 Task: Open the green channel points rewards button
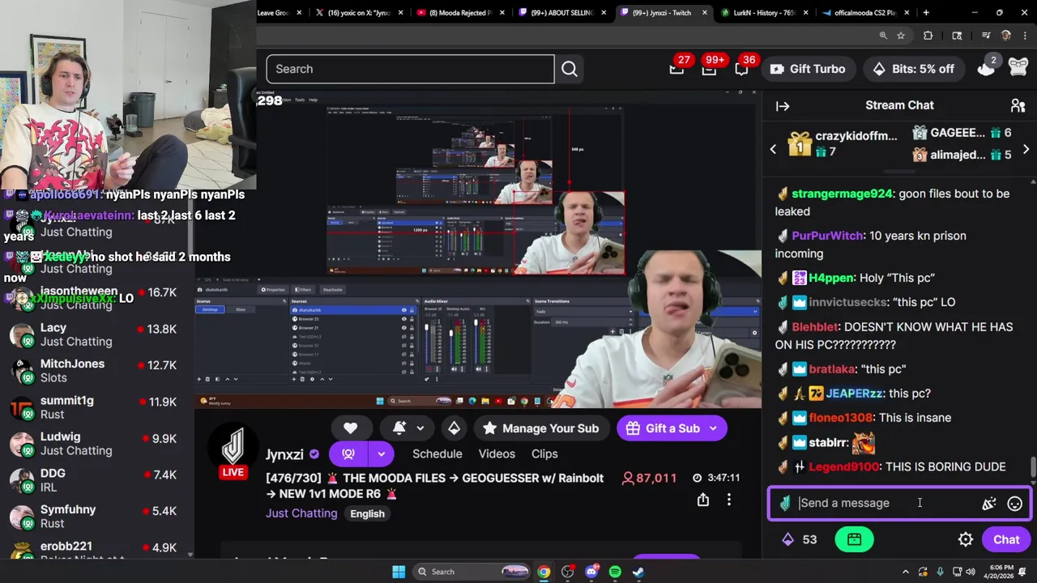pyautogui.click(x=854, y=539)
